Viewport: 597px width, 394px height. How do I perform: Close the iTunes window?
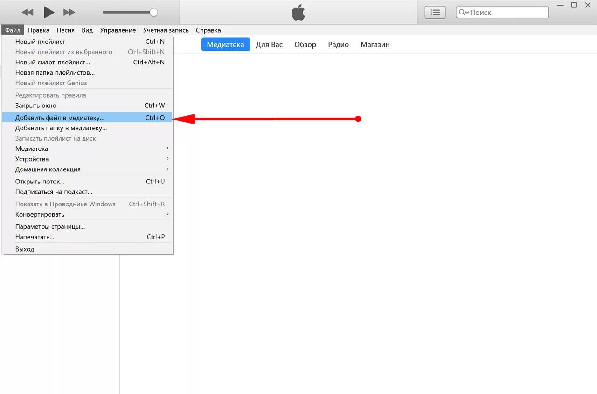point(588,5)
